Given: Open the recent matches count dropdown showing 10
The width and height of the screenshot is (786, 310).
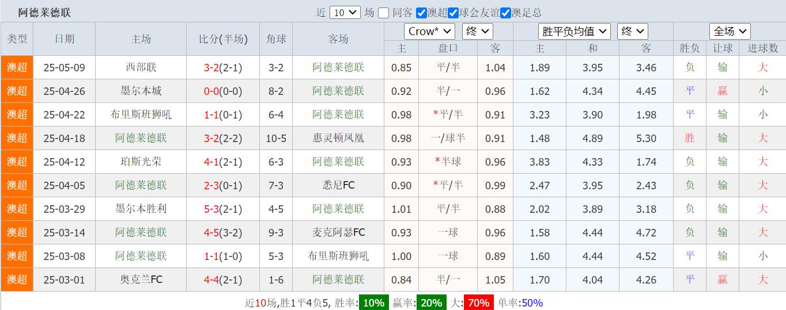Looking at the screenshot, I should pyautogui.click(x=346, y=13).
